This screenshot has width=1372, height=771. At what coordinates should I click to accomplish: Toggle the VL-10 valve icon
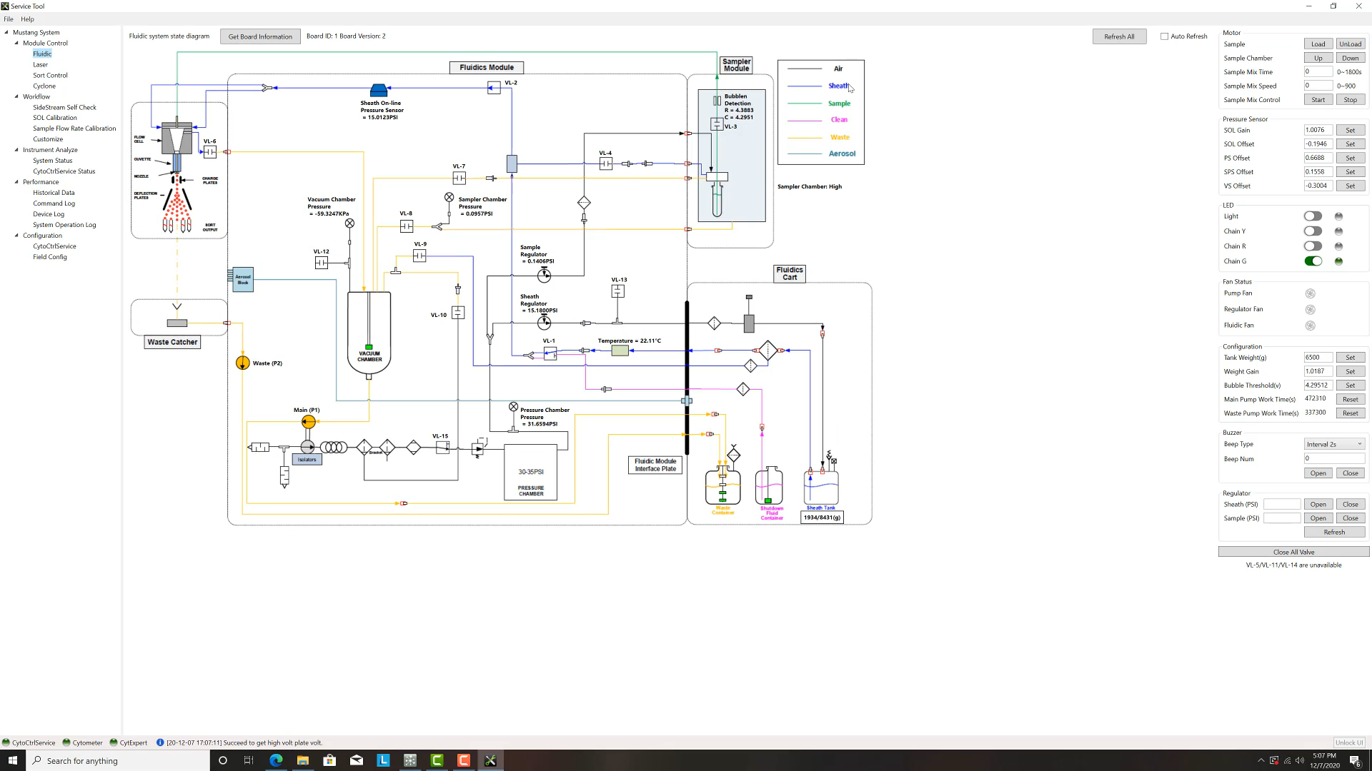458,313
